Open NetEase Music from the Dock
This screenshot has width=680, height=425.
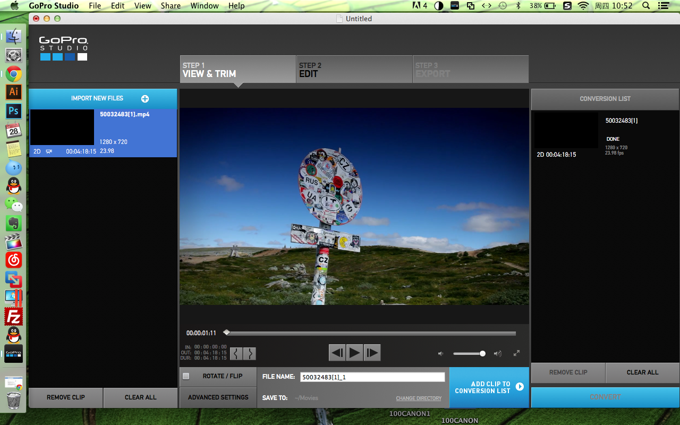point(13,260)
